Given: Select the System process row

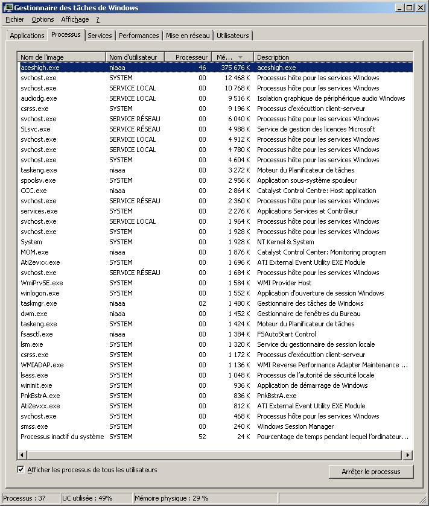Looking at the screenshot, I should [x=215, y=242].
